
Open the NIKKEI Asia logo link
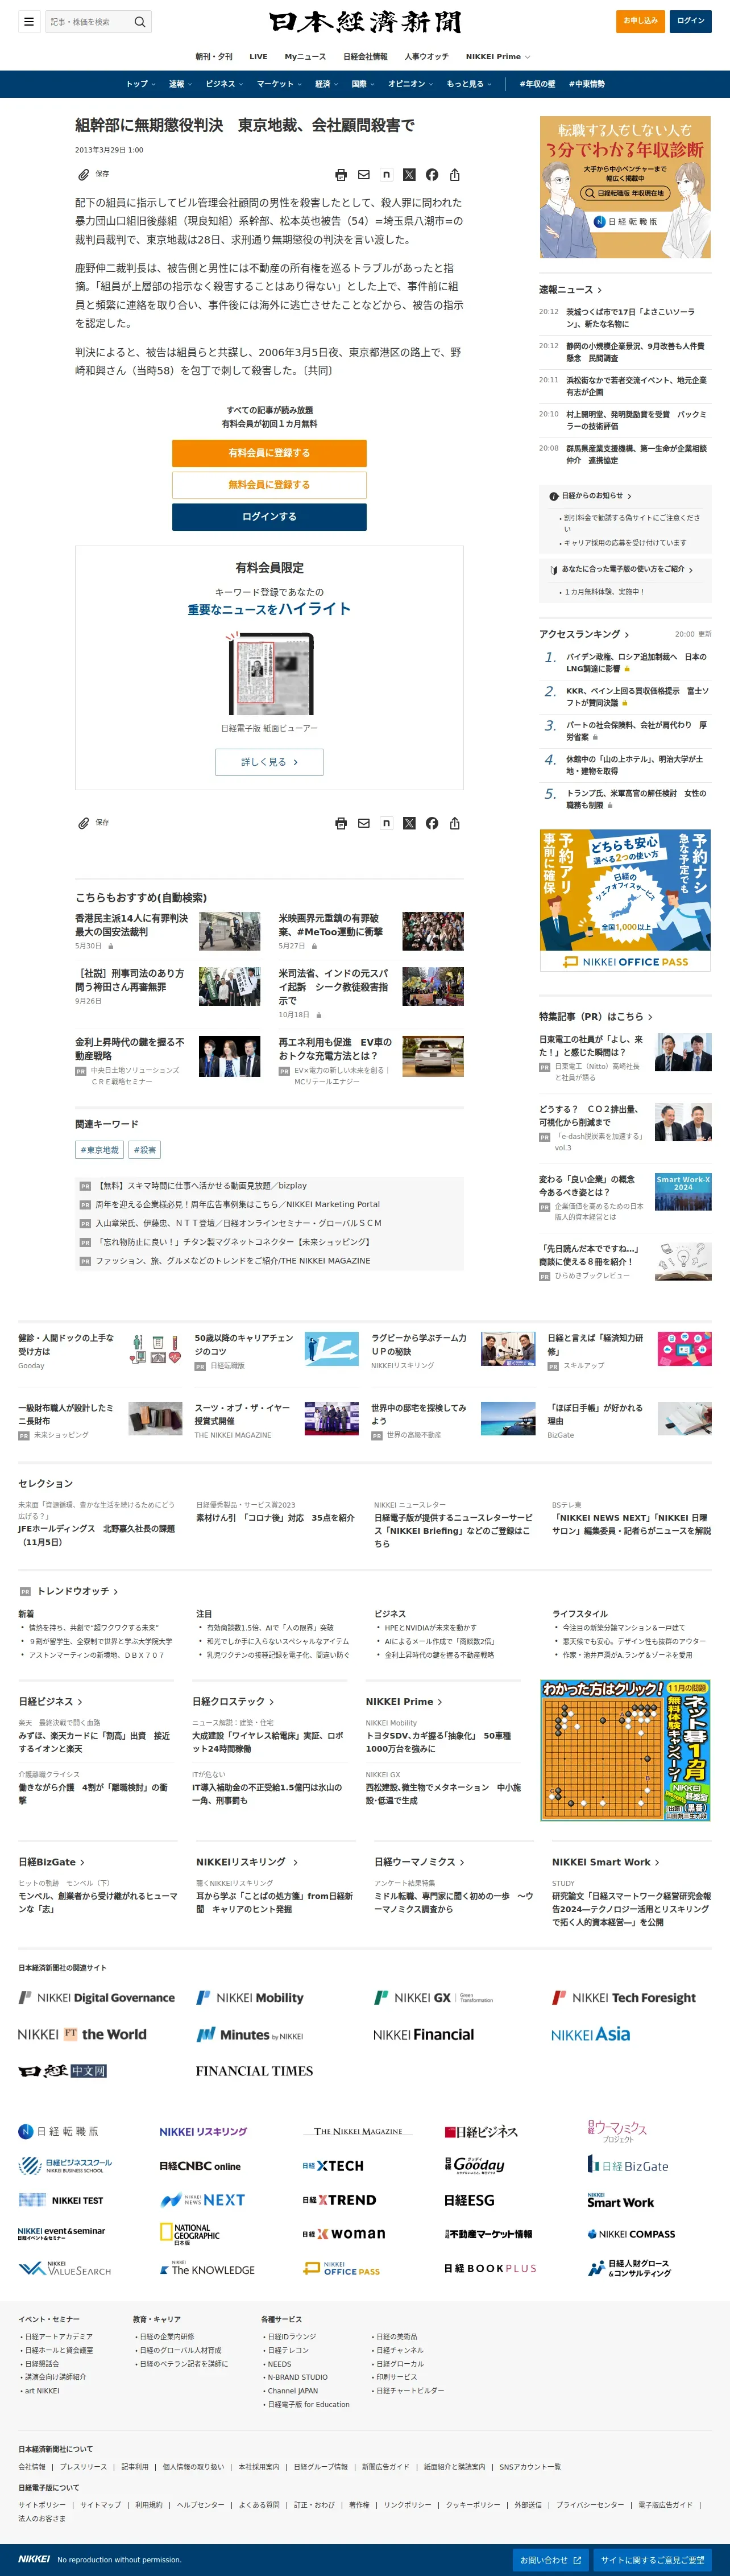click(x=591, y=2034)
